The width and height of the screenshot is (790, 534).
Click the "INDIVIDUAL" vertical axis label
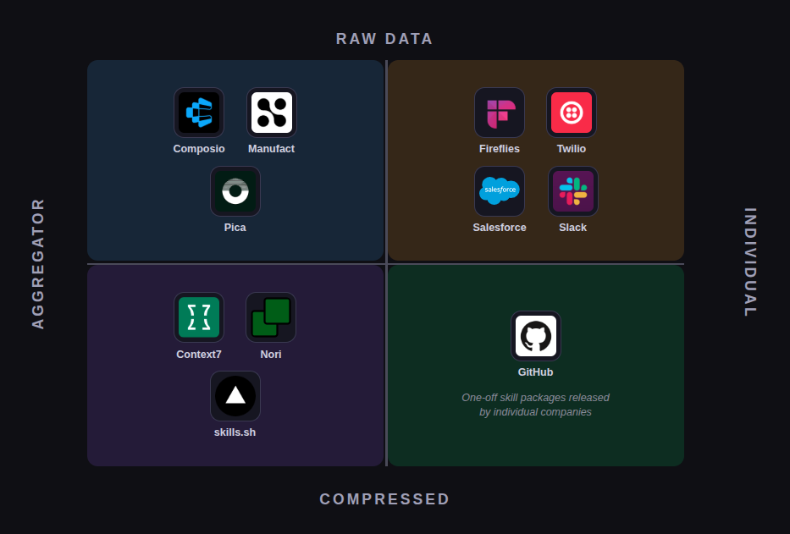point(750,262)
